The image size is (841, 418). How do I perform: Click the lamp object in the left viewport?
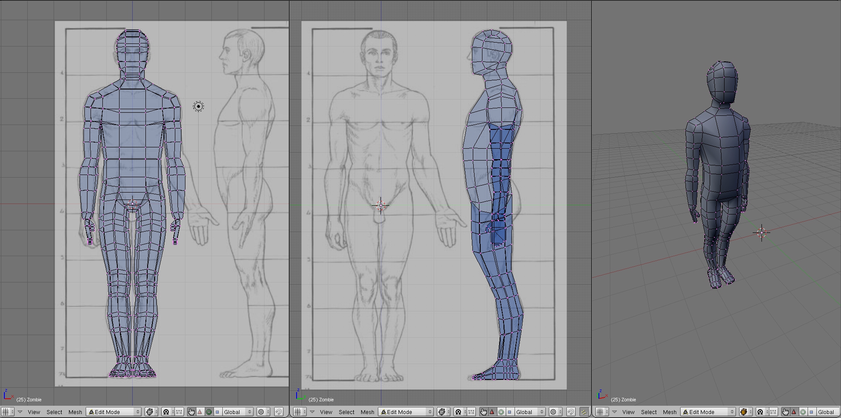199,106
